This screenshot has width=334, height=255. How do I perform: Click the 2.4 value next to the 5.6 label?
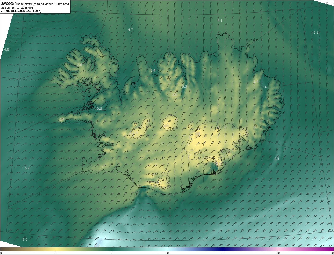tap(256, 82)
